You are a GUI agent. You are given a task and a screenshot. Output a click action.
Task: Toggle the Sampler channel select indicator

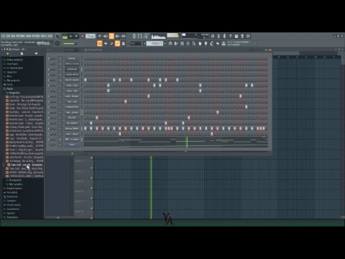82,58
